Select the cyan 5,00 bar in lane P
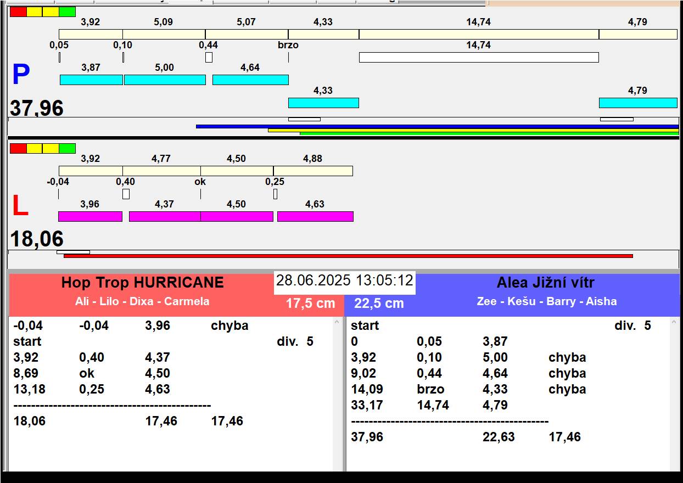The height and width of the screenshot is (483, 683). [x=165, y=80]
